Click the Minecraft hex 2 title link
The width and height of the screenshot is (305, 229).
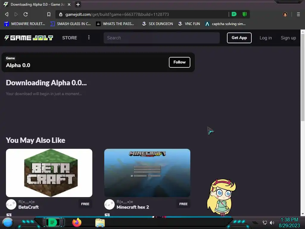133,207
